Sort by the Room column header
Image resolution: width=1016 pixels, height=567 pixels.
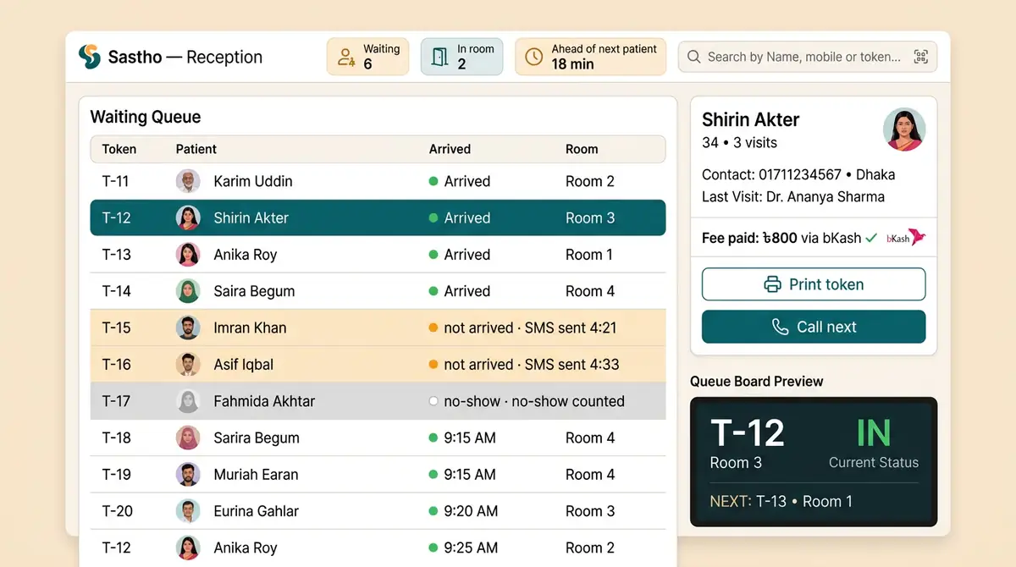coord(582,149)
